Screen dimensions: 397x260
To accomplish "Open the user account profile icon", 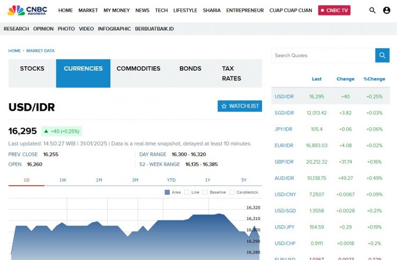I will point(386,10).
